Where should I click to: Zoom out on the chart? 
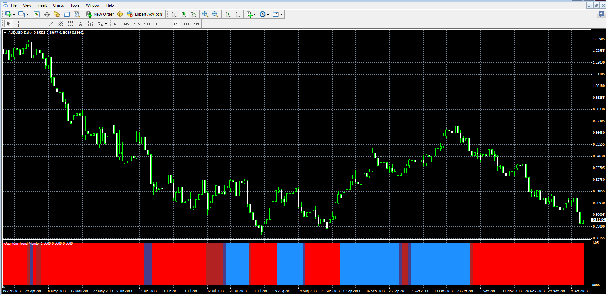coord(215,14)
